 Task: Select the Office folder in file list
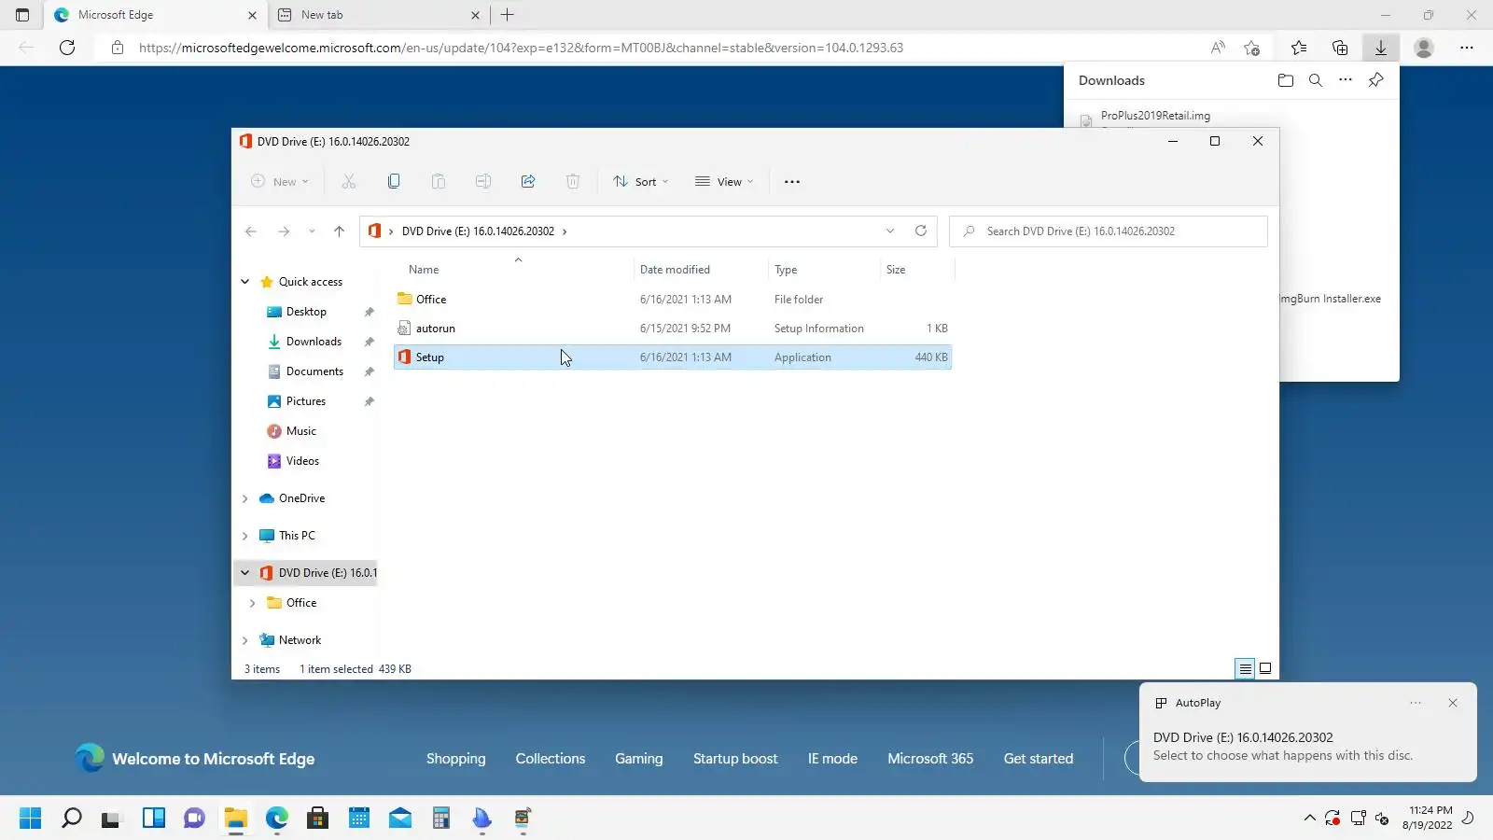click(673, 300)
